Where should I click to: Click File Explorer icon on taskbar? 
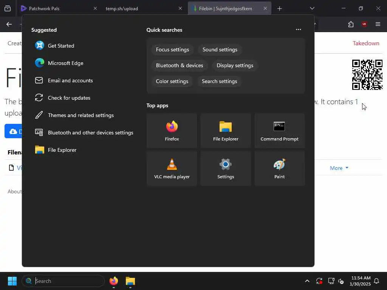pos(130,281)
